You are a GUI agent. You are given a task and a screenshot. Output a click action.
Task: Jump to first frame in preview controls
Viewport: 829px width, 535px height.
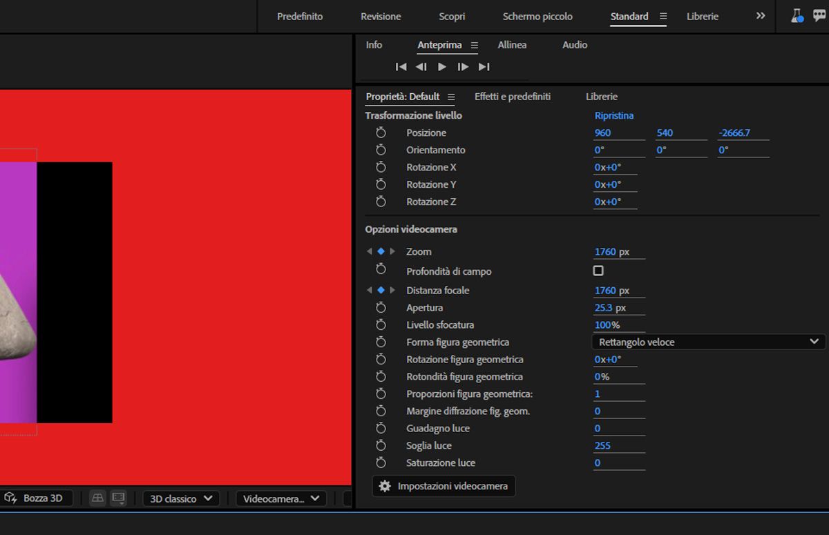(401, 67)
